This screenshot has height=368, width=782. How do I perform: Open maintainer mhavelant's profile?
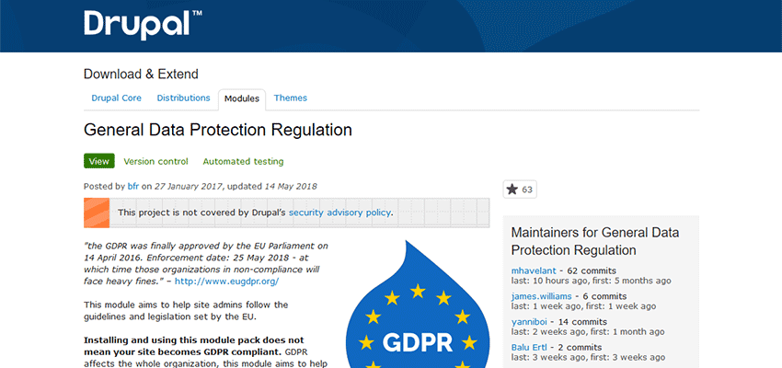(535, 270)
